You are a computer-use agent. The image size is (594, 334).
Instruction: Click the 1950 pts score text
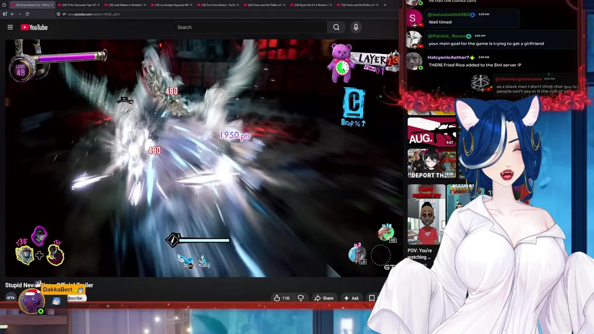click(x=234, y=135)
